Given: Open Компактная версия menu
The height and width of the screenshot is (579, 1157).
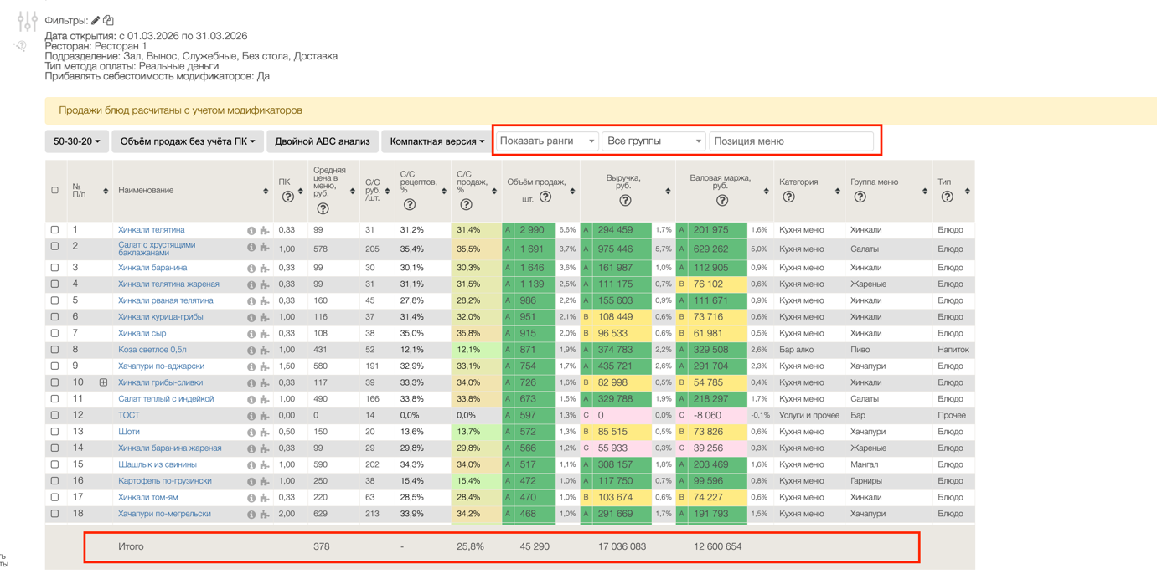Looking at the screenshot, I should [x=436, y=141].
